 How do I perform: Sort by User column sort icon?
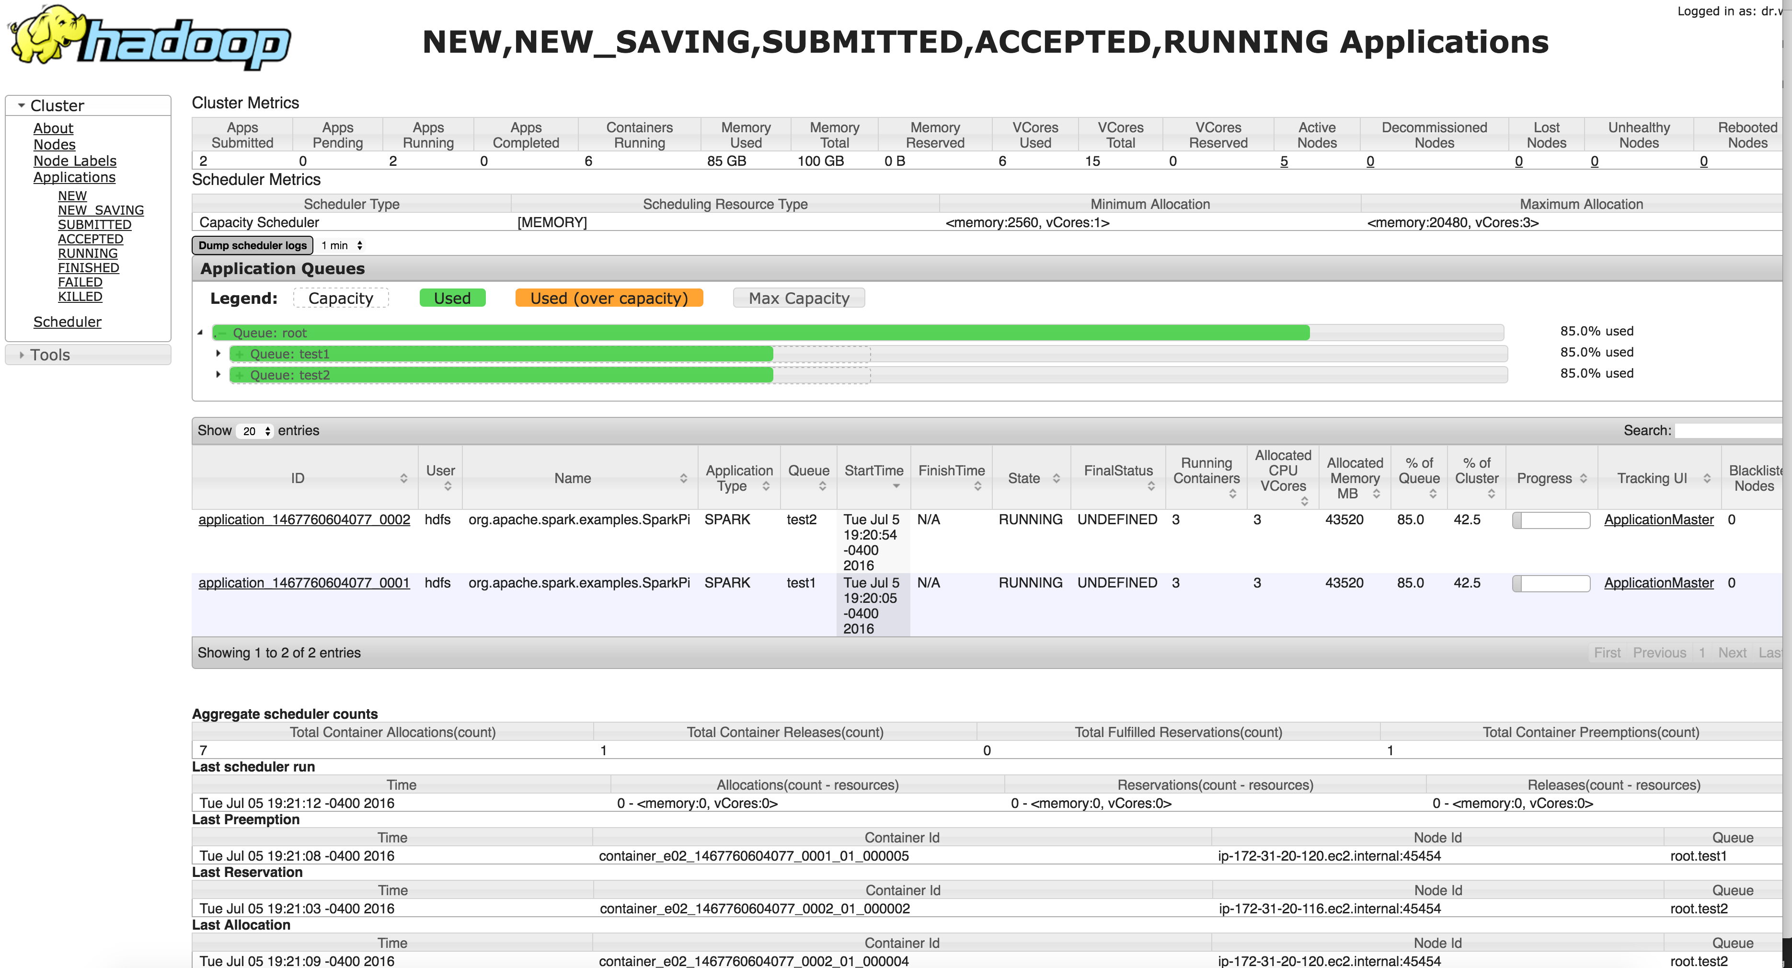pos(448,486)
